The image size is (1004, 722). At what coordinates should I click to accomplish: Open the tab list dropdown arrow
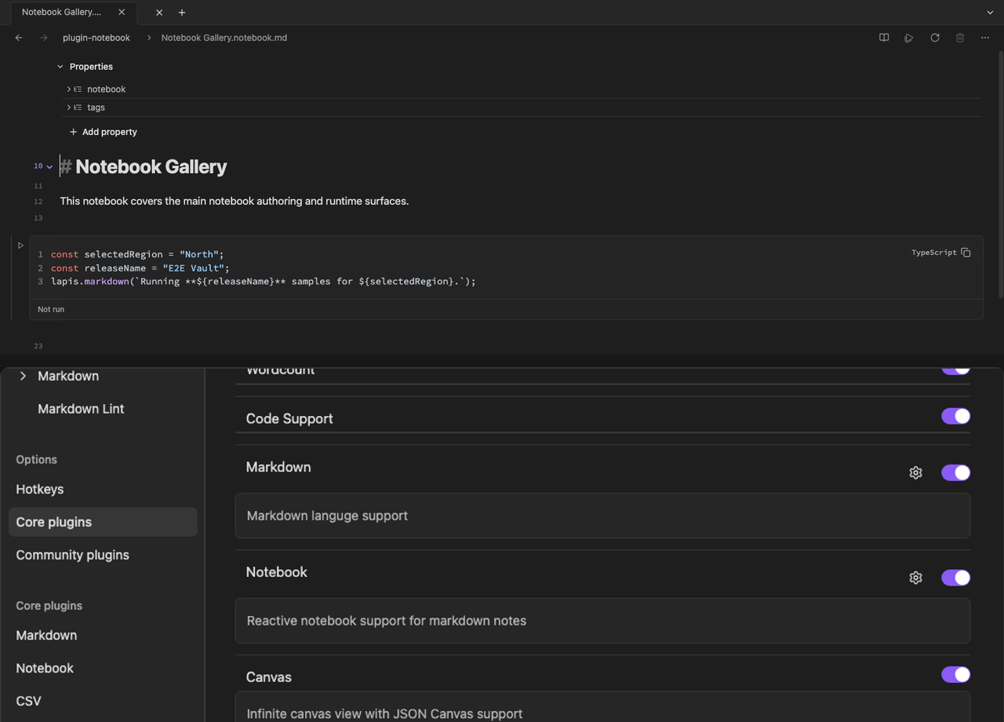click(990, 13)
